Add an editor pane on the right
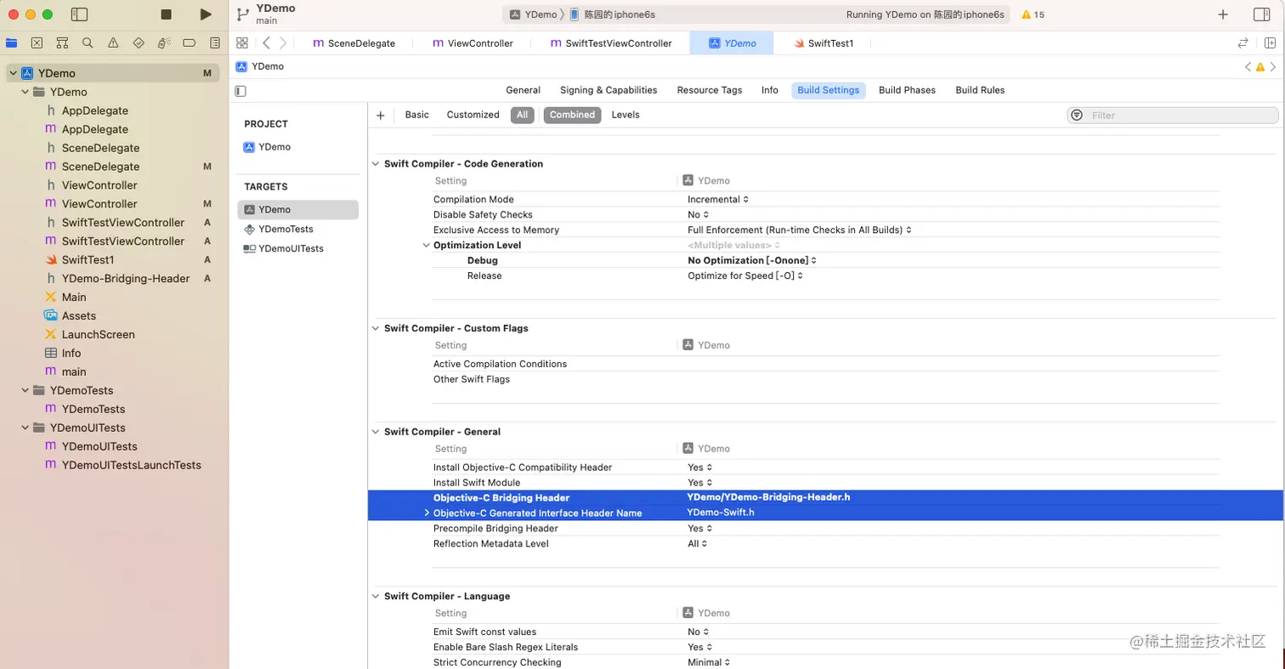The image size is (1285, 669). point(1265,43)
